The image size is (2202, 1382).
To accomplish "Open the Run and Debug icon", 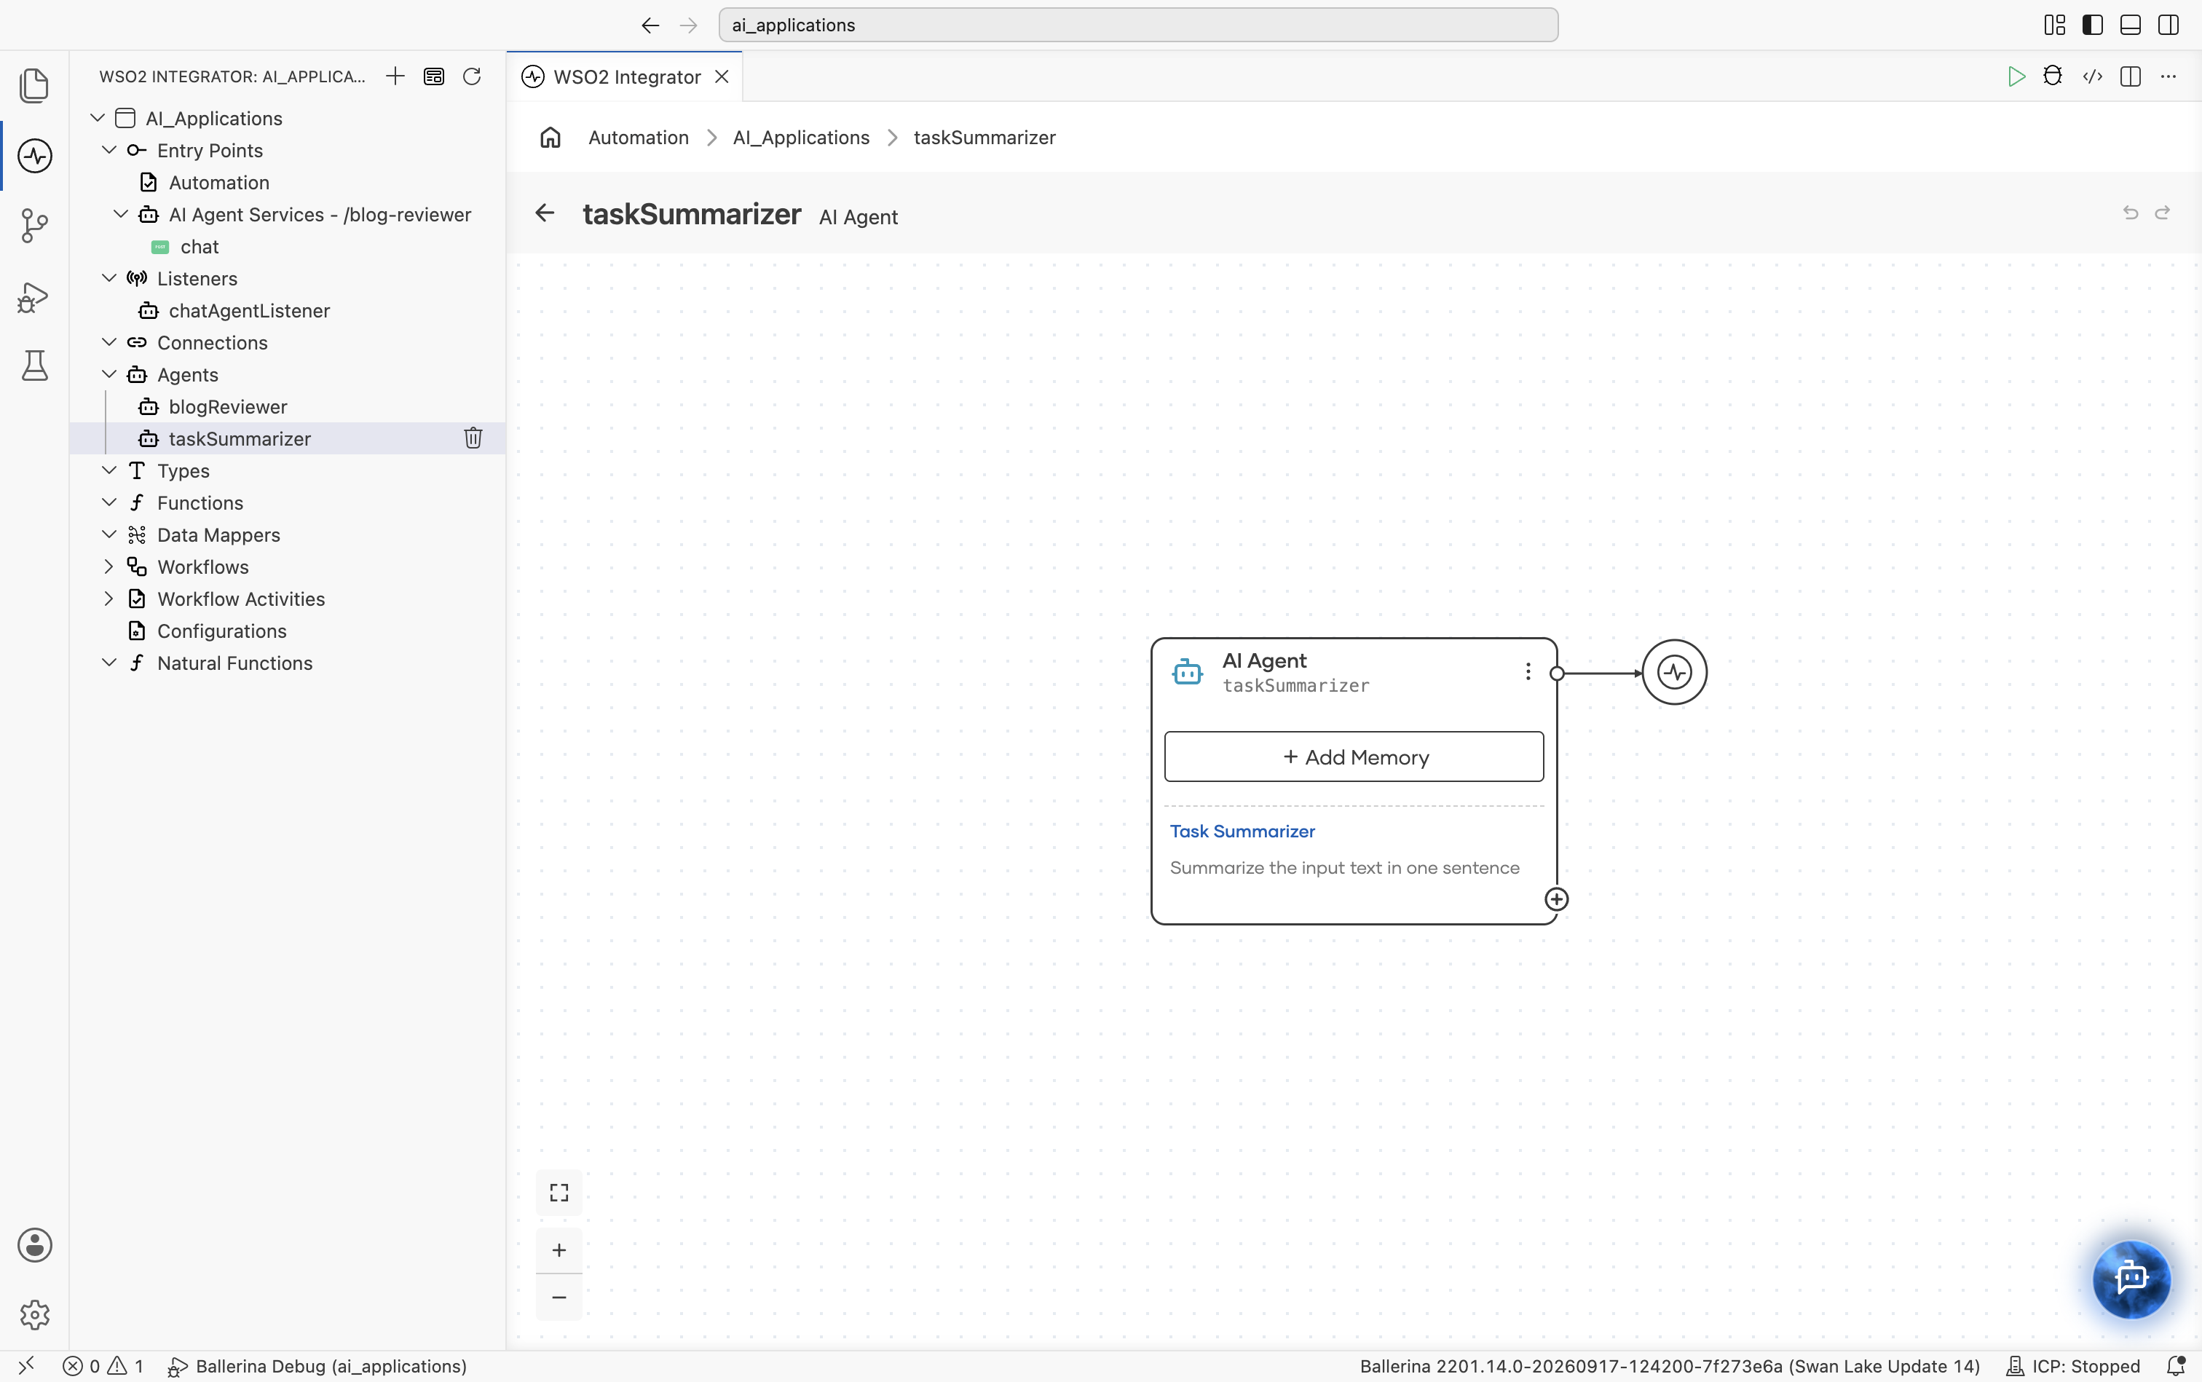I will click(x=33, y=297).
